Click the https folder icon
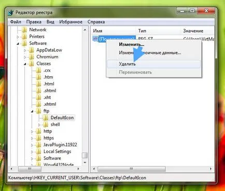This screenshot has height=191, width=225. [x=38, y=138]
